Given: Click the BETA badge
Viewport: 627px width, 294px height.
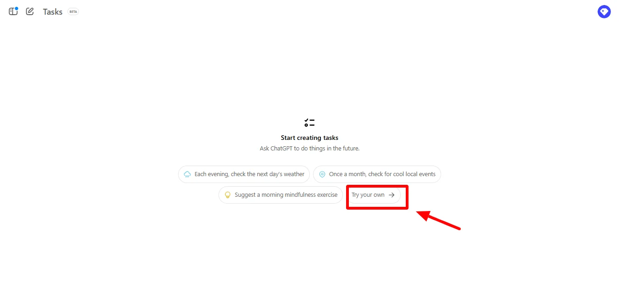Looking at the screenshot, I should [x=73, y=12].
